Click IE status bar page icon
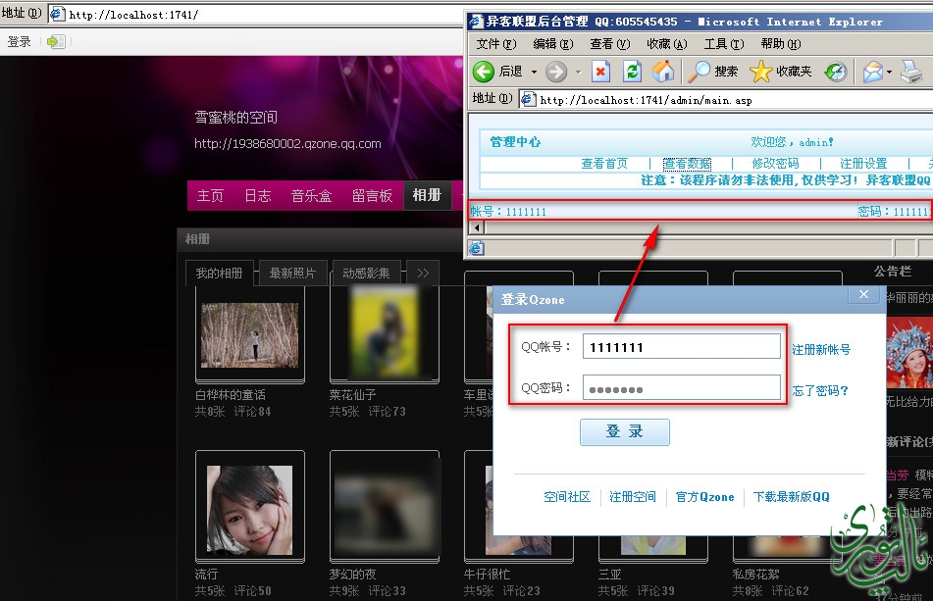This screenshot has height=601, width=933. (x=477, y=248)
